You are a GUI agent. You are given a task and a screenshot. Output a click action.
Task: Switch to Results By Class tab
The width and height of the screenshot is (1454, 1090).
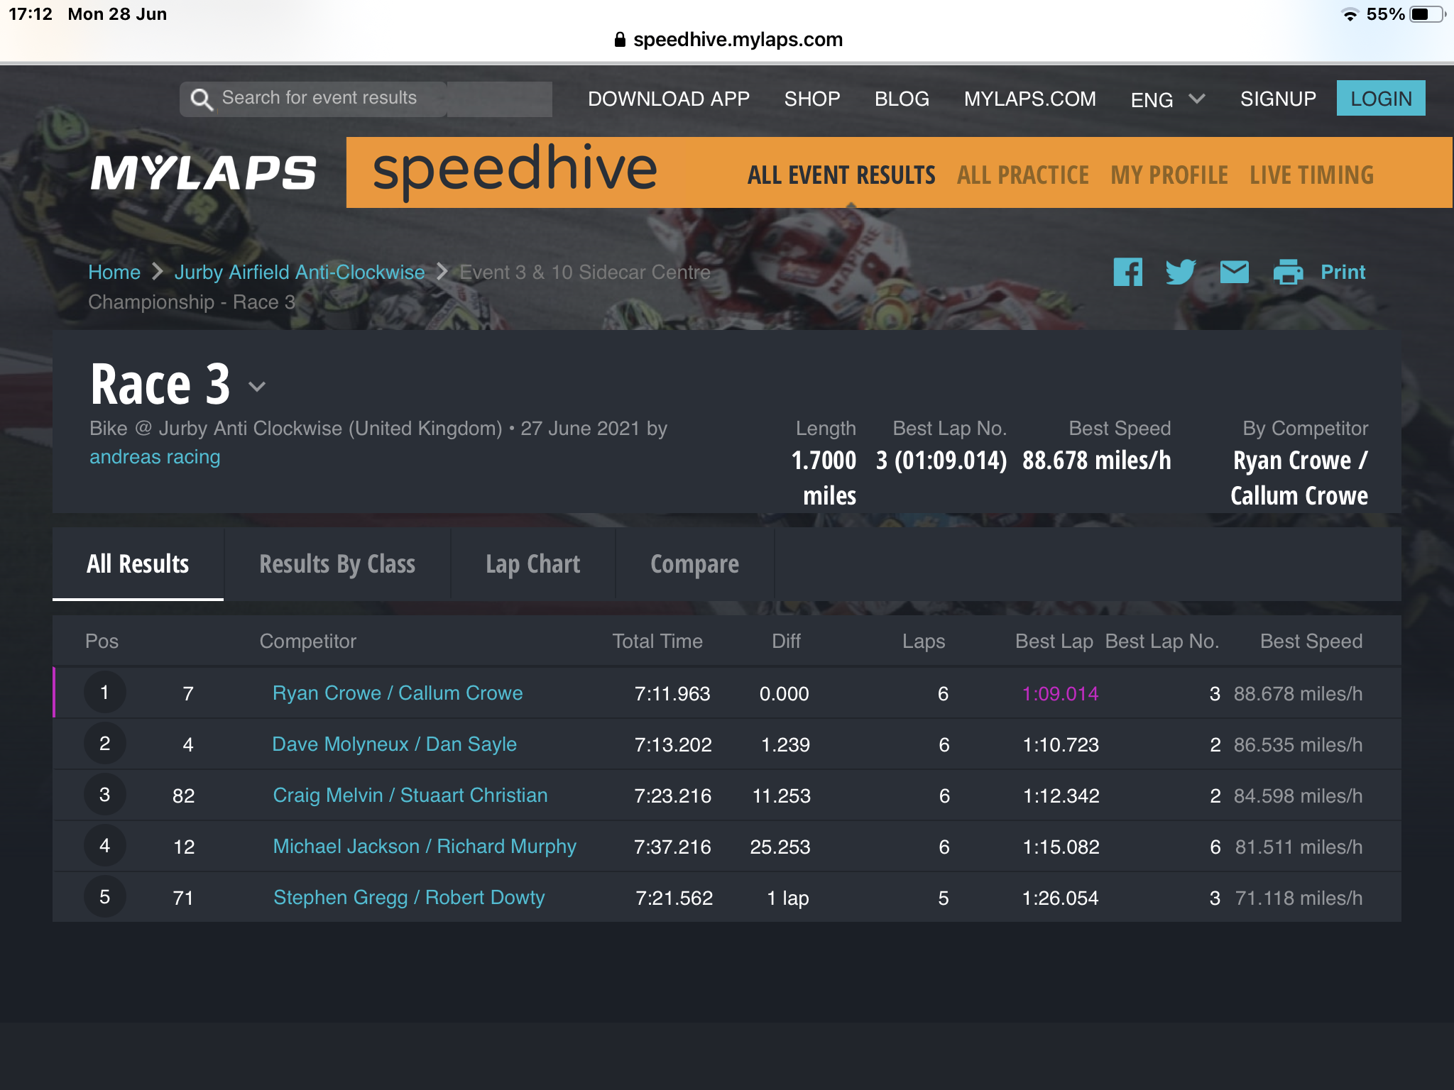click(337, 564)
